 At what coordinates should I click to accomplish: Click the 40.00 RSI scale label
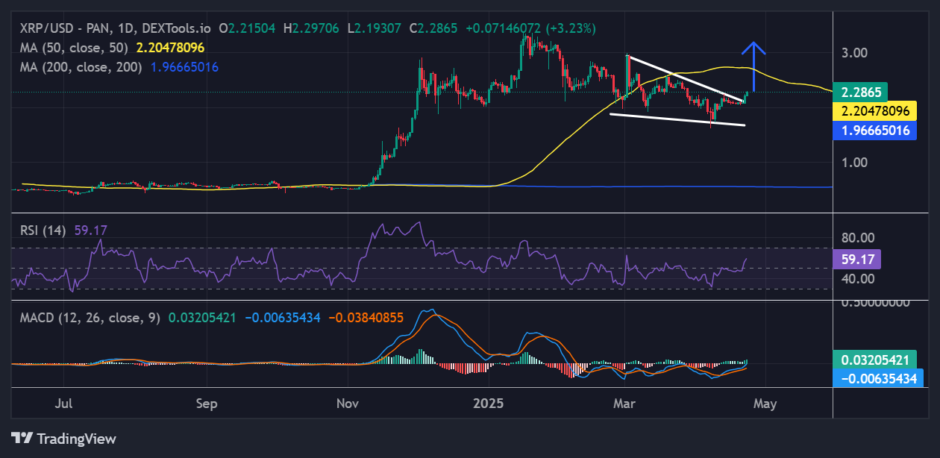pyautogui.click(x=857, y=279)
